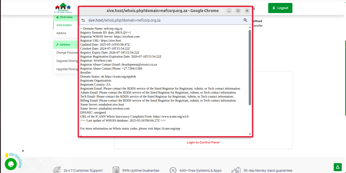Click the Name Server emabaleni.sivehost.com line
The image size is (346, 173).
[105, 108]
